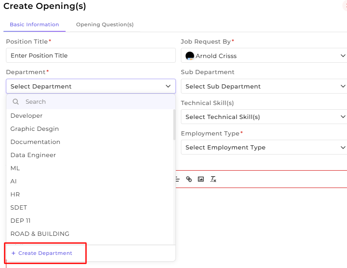Clear formatting with the Tx icon
The width and height of the screenshot is (347, 268).
[x=213, y=179]
